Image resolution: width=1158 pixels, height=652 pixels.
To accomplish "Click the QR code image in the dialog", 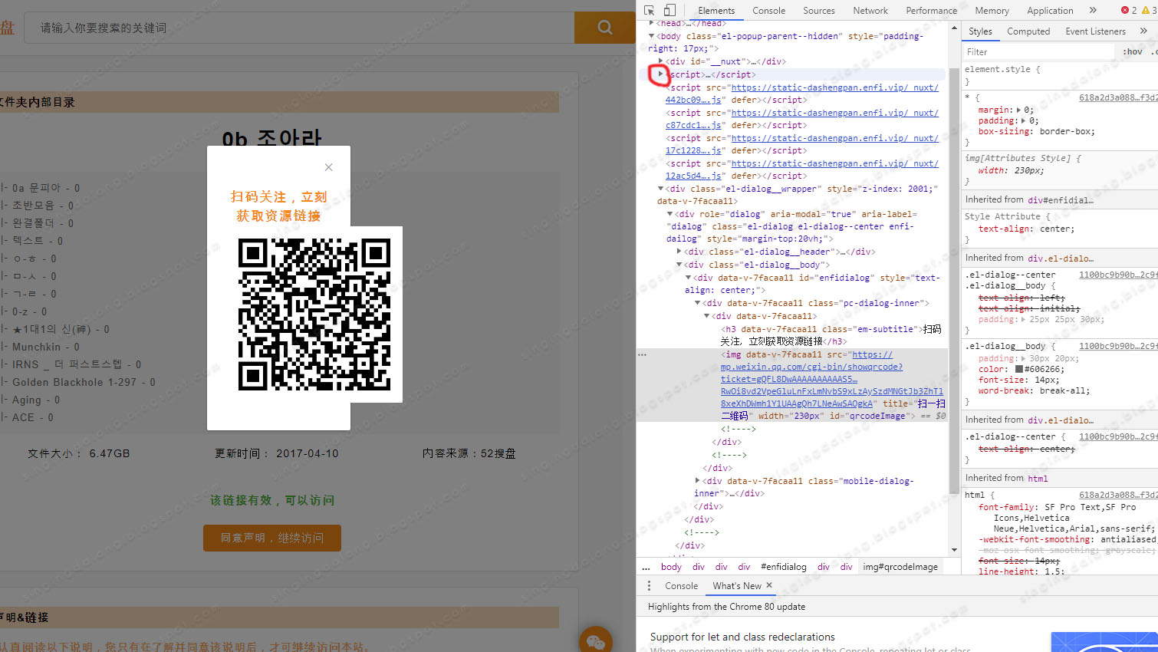I will click(314, 314).
